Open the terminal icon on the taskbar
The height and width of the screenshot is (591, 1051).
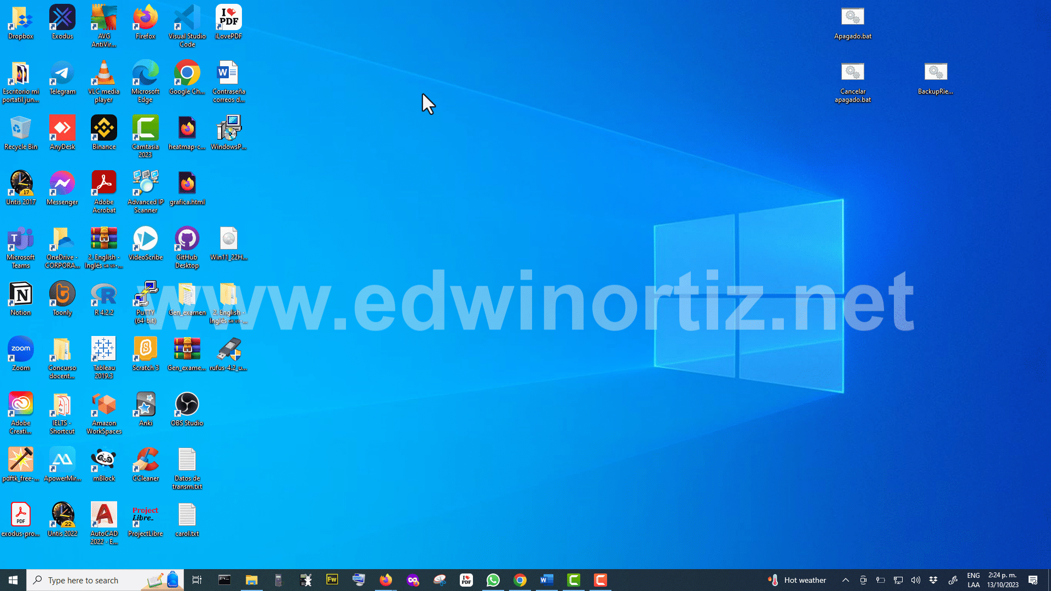(224, 580)
